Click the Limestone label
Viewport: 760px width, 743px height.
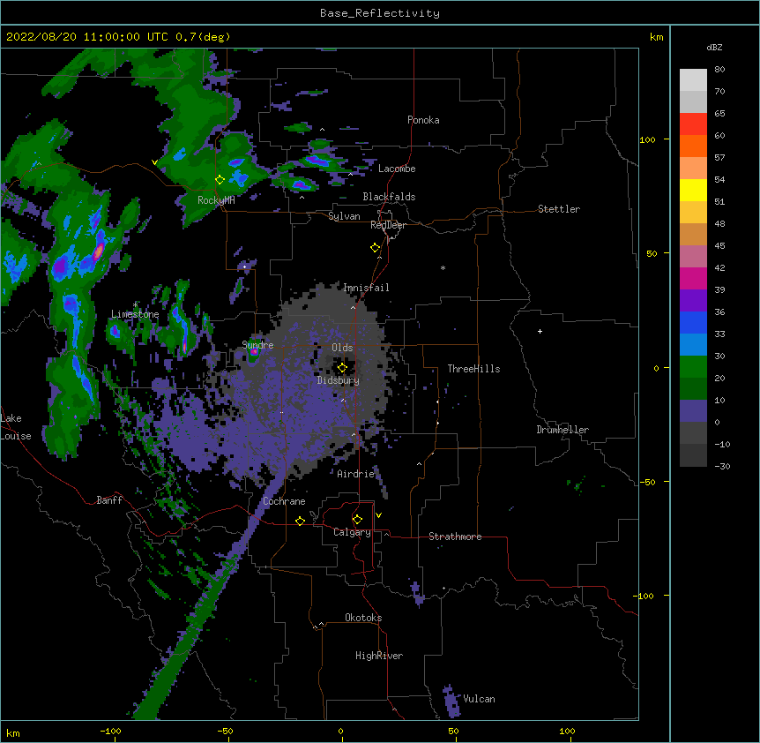[x=135, y=314]
